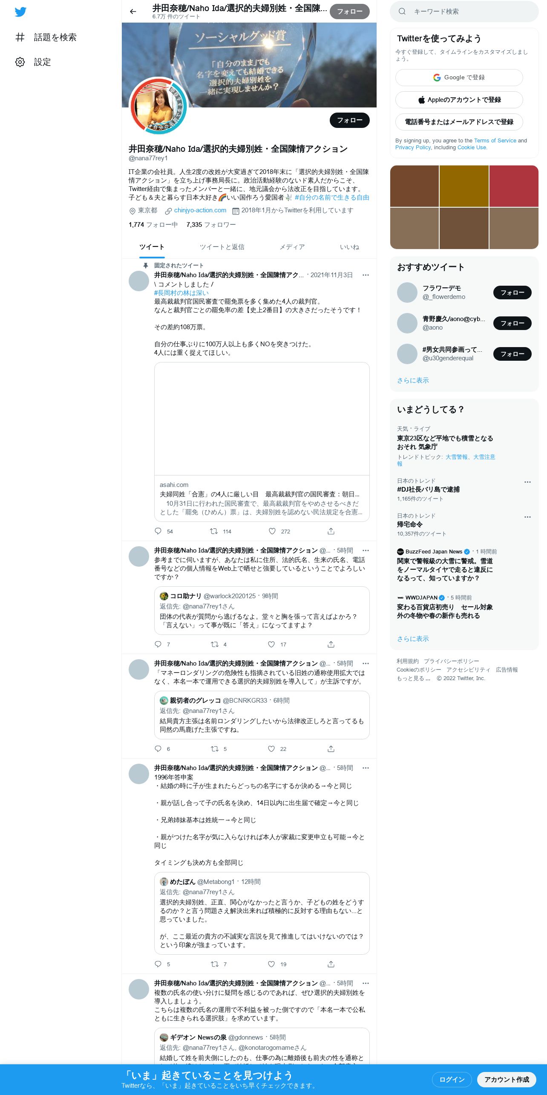This screenshot has width=547, height=1095.
Task: Click the gray フォロー button in header bar
Action: click(350, 12)
